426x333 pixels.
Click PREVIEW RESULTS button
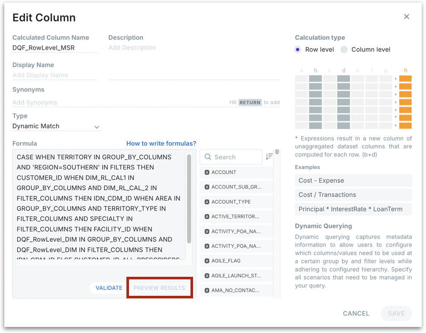(159, 288)
